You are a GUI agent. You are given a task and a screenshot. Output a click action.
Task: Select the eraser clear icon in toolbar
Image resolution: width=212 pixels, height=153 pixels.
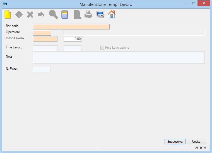(x=19, y=14)
